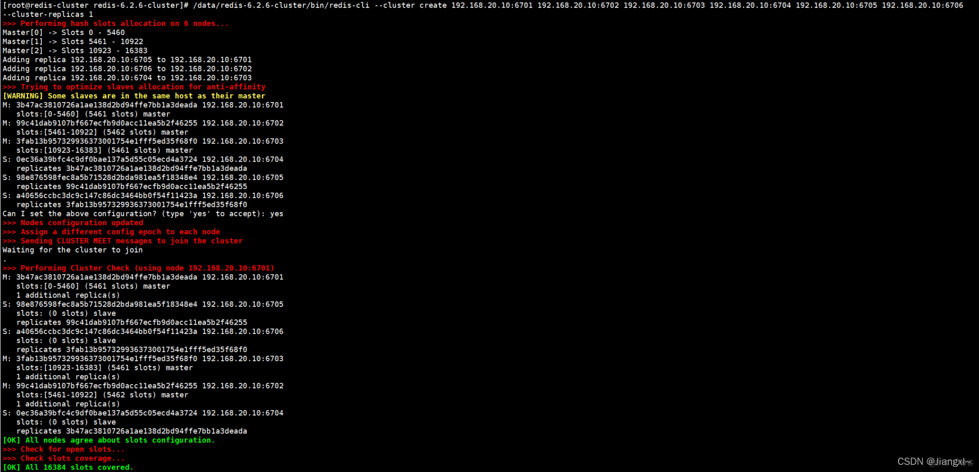
Task: Click 'Adding replica 192.168.20.10:6706 to 192.168.20.10:6702' line
Action: tap(127, 68)
